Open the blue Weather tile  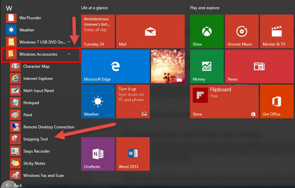98,102
